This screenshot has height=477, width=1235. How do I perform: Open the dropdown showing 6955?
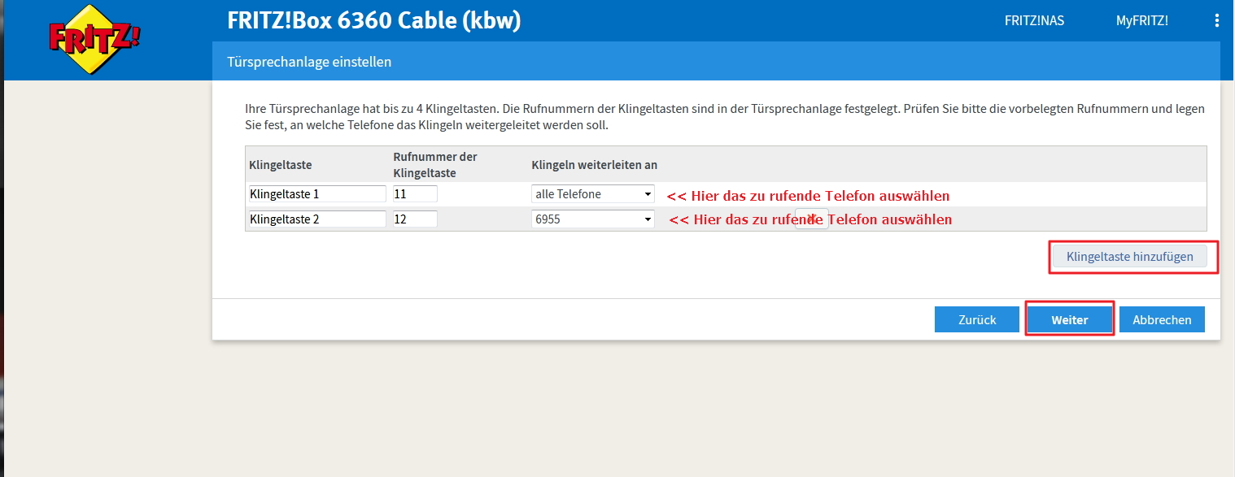coord(593,219)
